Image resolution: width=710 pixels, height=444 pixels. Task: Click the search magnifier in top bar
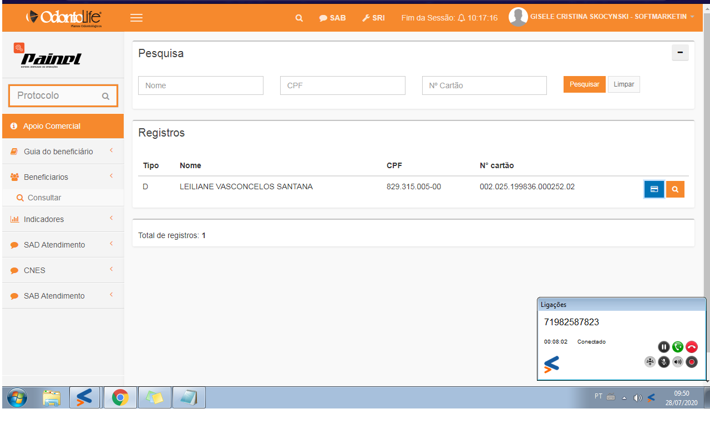pyautogui.click(x=299, y=18)
